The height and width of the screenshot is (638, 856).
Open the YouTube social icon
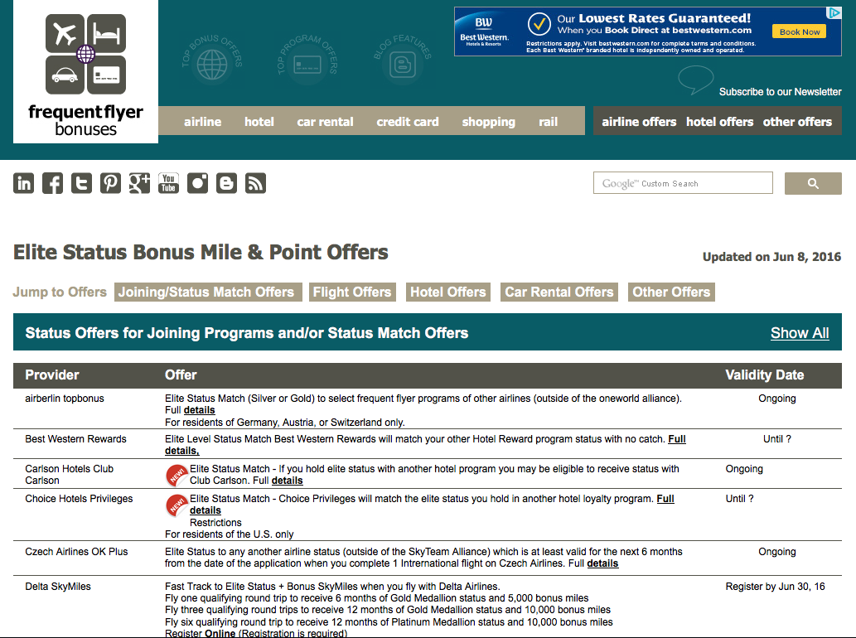(x=168, y=183)
